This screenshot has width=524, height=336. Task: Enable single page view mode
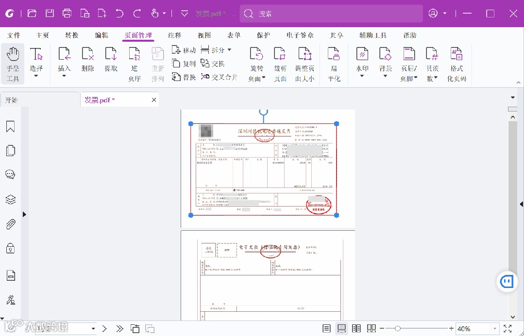tap(326, 329)
